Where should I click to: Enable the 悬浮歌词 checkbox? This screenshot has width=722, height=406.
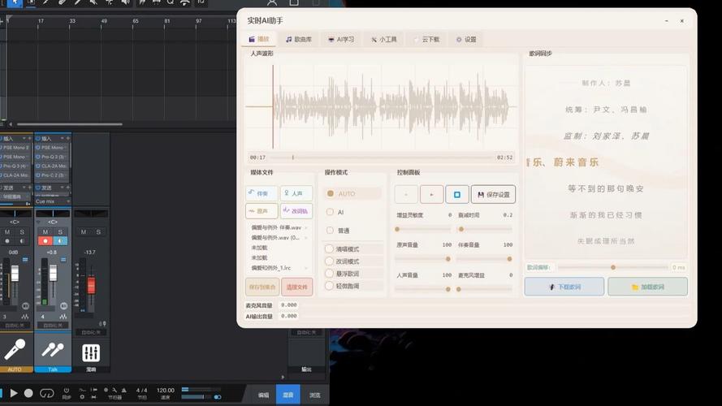(330, 274)
